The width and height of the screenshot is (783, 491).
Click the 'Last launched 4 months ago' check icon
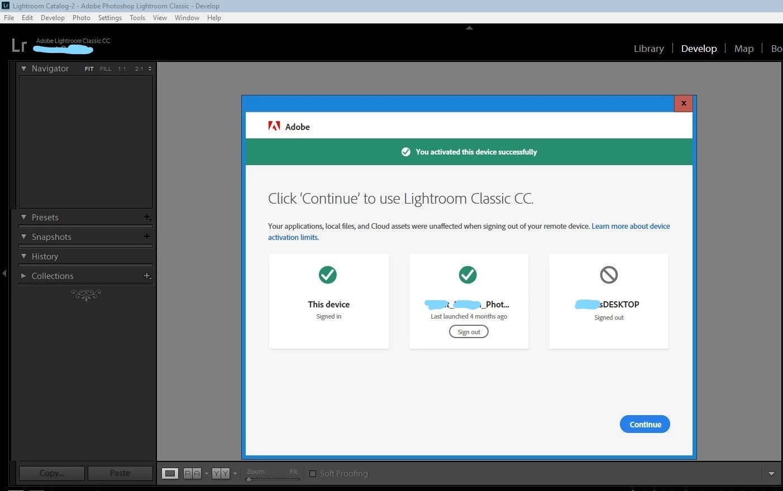coord(468,275)
